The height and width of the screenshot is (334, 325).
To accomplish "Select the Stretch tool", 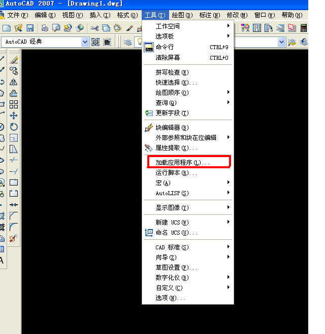I will coord(14,149).
